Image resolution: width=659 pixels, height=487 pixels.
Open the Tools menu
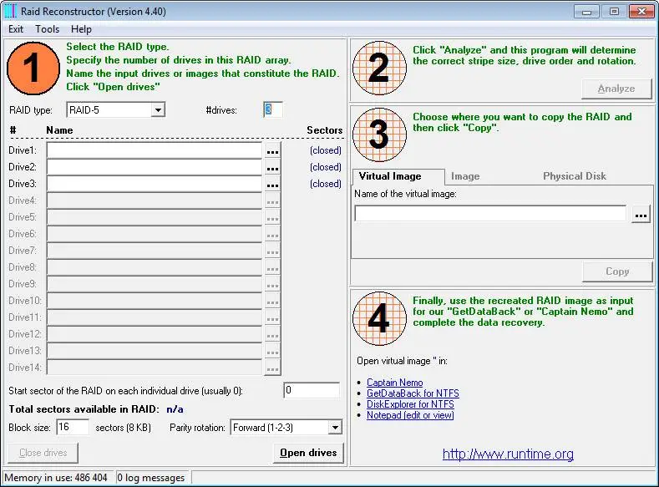(x=47, y=29)
